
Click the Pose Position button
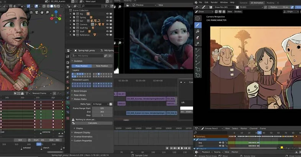click(x=82, y=66)
